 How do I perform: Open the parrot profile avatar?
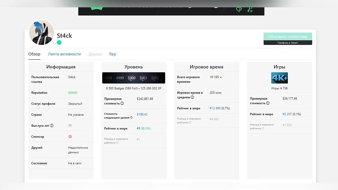[42, 32]
